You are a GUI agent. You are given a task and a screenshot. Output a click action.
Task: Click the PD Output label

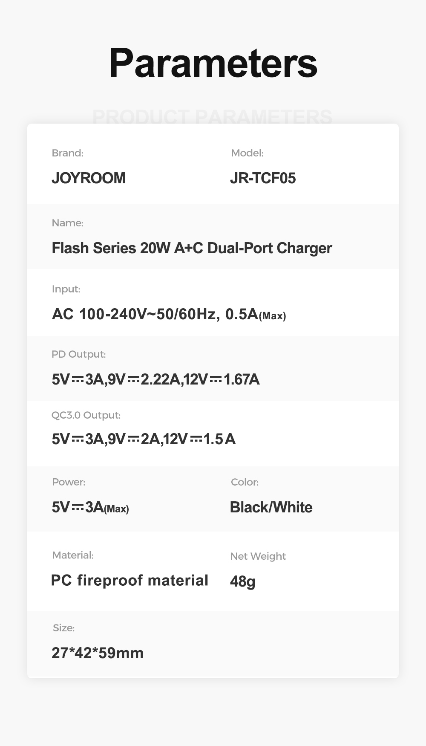click(78, 354)
